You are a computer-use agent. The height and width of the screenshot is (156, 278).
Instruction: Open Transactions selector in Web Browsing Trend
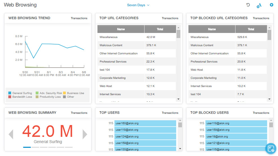coord(79,18)
